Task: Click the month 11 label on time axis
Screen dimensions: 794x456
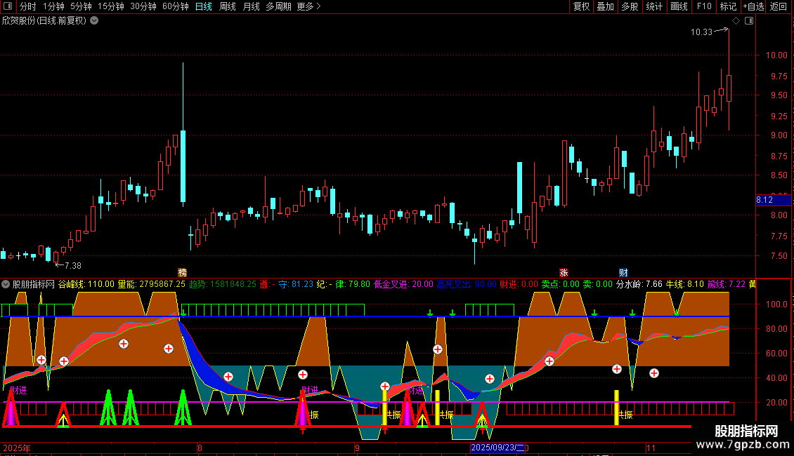Action: click(x=651, y=448)
